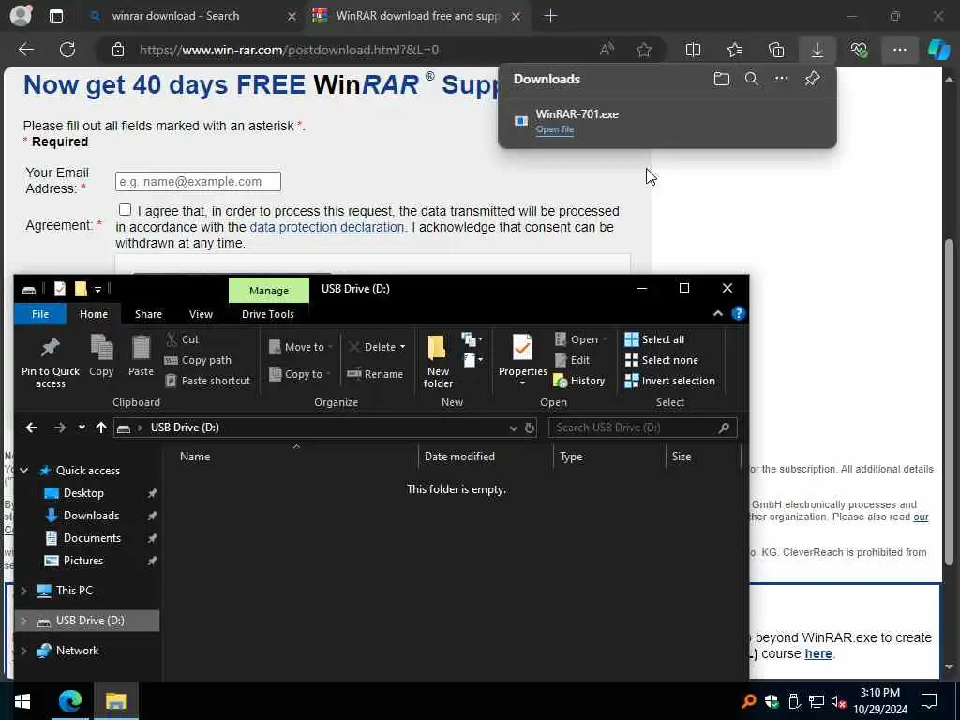Open the Copilot sidebar icon
This screenshot has height=720, width=960.
click(x=938, y=50)
